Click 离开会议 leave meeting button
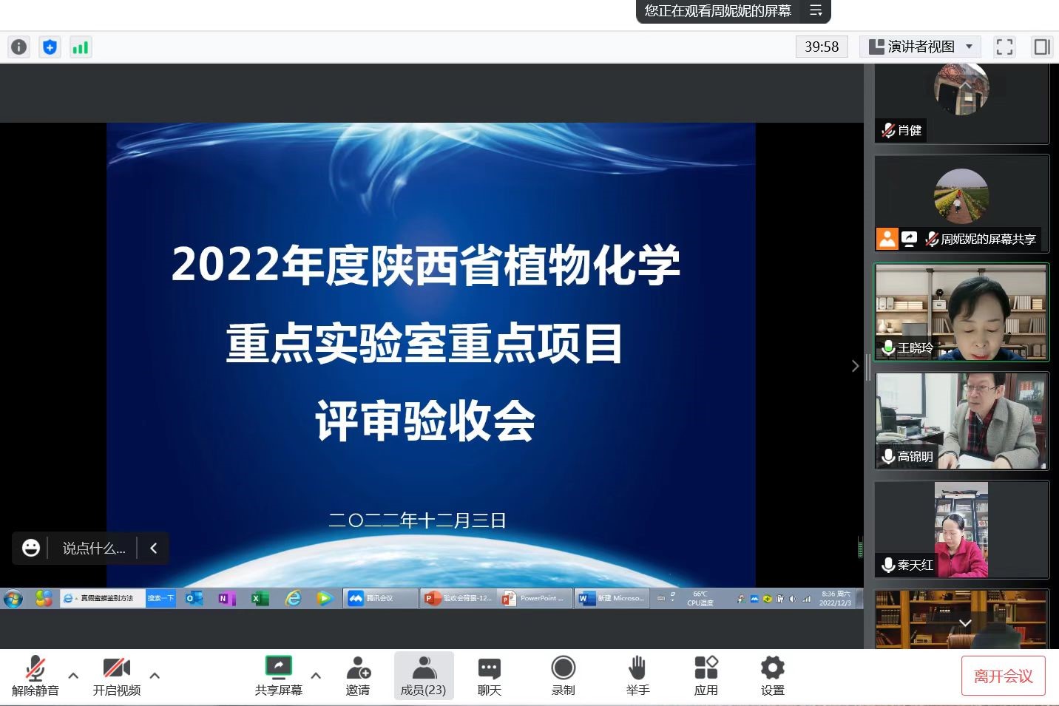 pos(1003,676)
